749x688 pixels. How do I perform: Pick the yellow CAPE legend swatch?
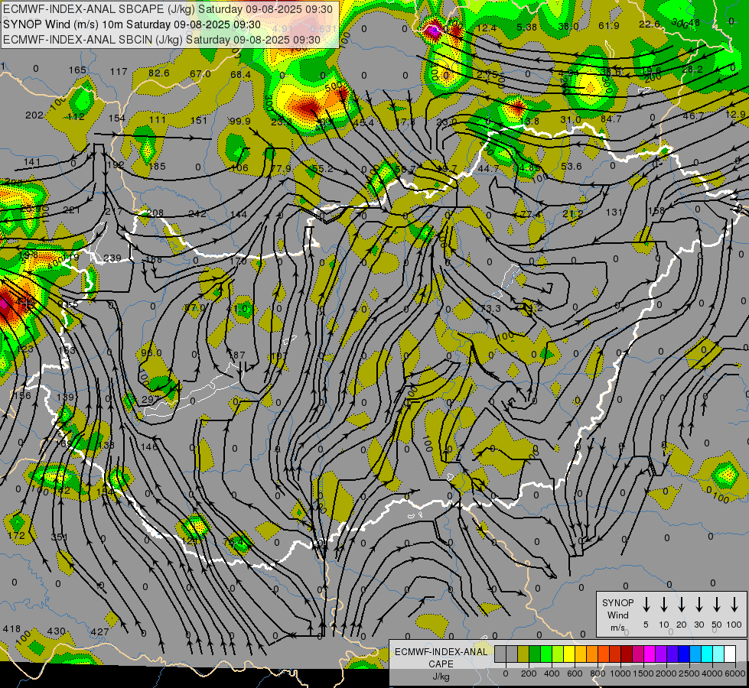(x=569, y=654)
